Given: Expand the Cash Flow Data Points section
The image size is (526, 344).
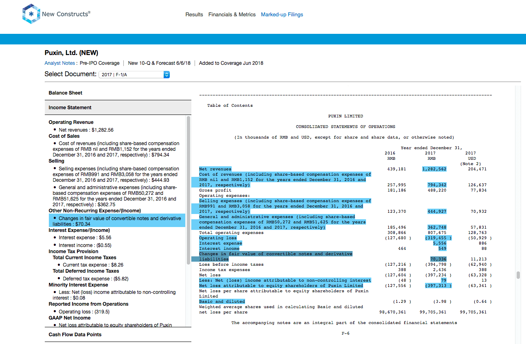Looking at the screenshot, I should tap(118, 335).
